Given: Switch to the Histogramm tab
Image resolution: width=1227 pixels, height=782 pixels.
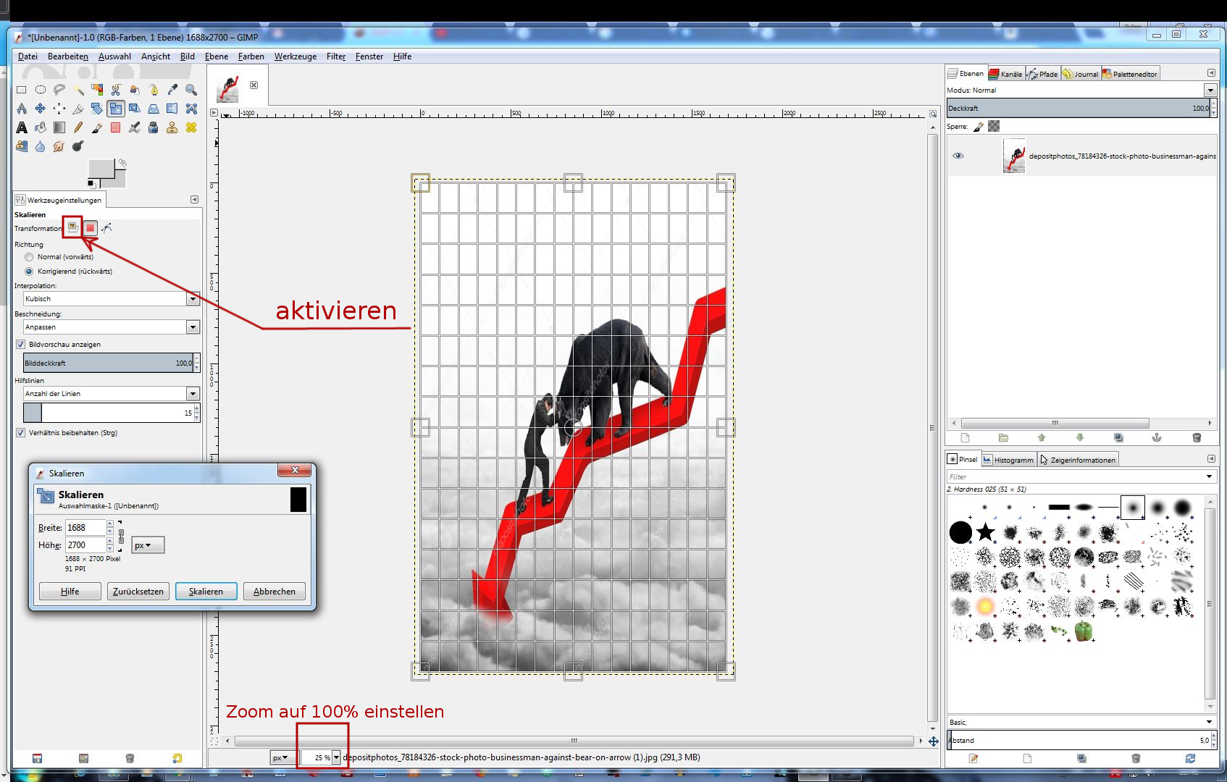Looking at the screenshot, I should click(x=1008, y=460).
